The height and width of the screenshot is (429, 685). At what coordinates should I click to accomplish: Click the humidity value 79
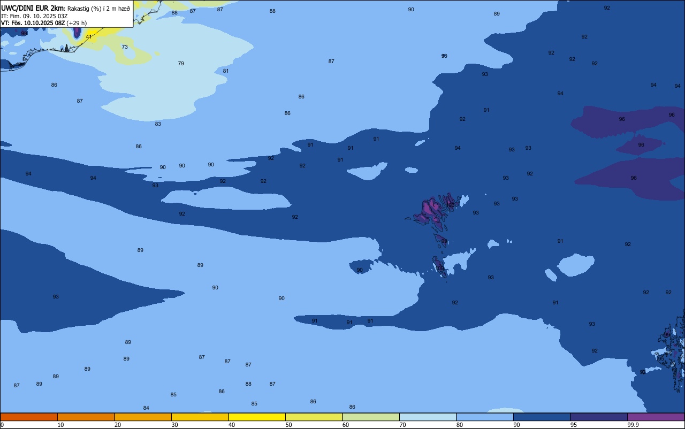point(181,64)
